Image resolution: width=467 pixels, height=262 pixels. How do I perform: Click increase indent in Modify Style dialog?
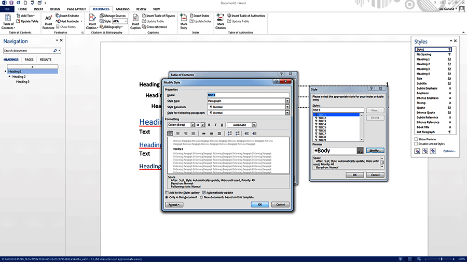(254, 134)
